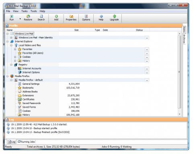Screen dimensions: 193x154
Task: Expand the Favorites node under Internet Explorer
Action: [15, 49]
